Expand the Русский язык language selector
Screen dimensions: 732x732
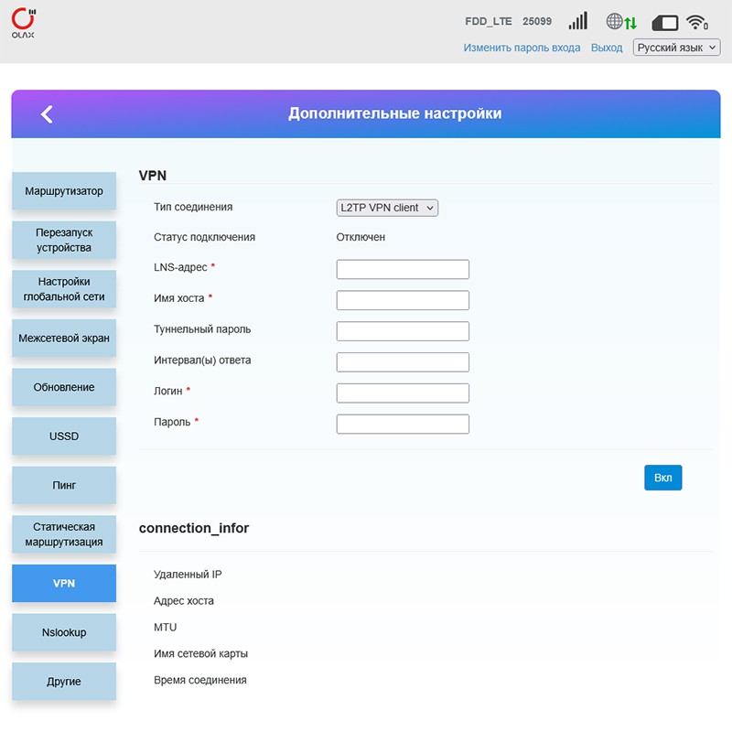[x=676, y=48]
